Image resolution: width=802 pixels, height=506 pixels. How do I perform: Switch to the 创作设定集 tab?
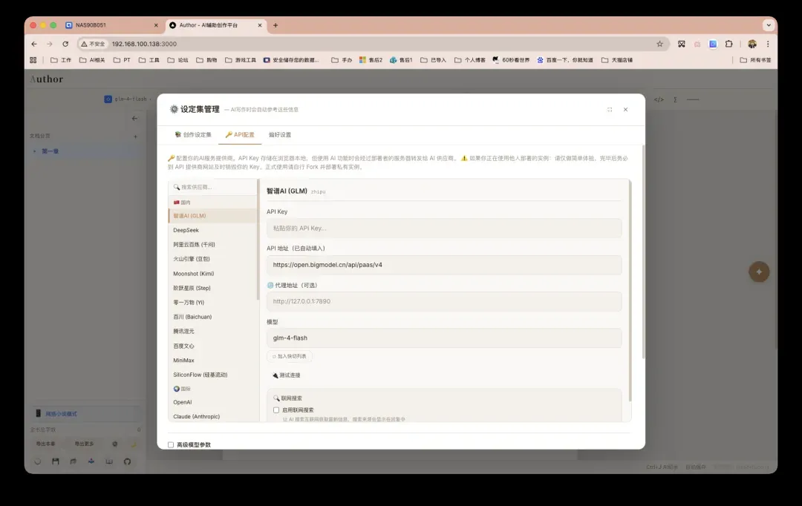click(193, 135)
